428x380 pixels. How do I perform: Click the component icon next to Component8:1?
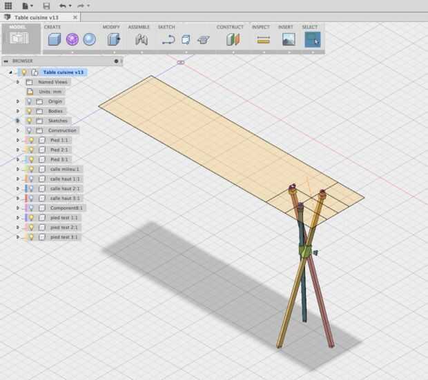click(41, 208)
